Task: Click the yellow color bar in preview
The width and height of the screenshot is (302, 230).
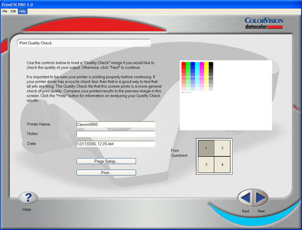Action: 206,76
